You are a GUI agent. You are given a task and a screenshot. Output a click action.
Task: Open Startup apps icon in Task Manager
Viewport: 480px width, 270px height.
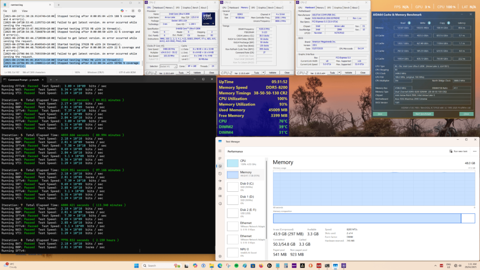coord(220,181)
